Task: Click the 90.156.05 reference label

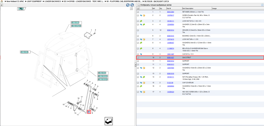Action: point(24,52)
